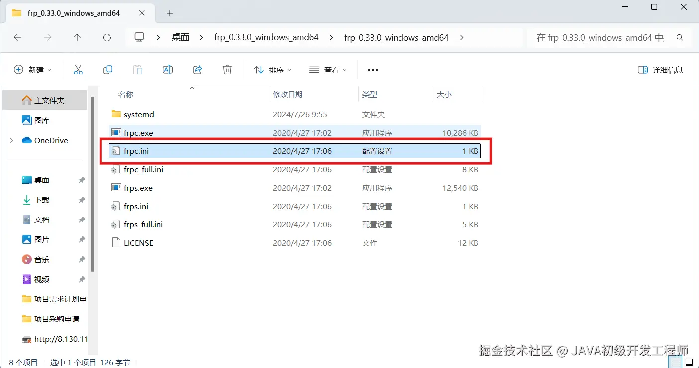This screenshot has width=699, height=368.
Task: Open the three-dots more options menu
Action: point(373,70)
